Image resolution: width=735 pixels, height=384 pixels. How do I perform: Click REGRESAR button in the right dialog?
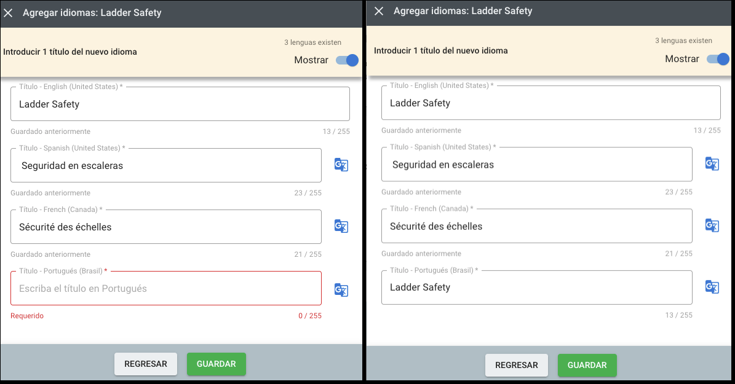click(517, 365)
